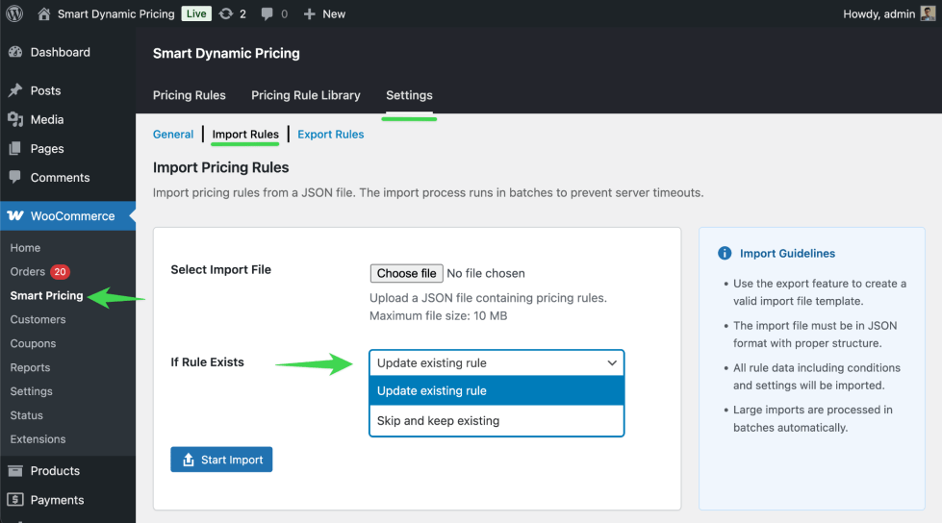Select 'Update existing rule' option
This screenshot has height=523, width=942.
[496, 390]
